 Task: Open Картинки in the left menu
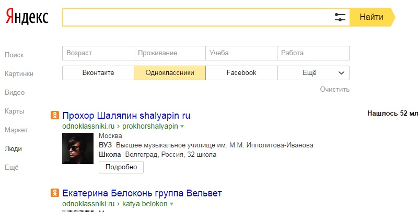(x=19, y=73)
